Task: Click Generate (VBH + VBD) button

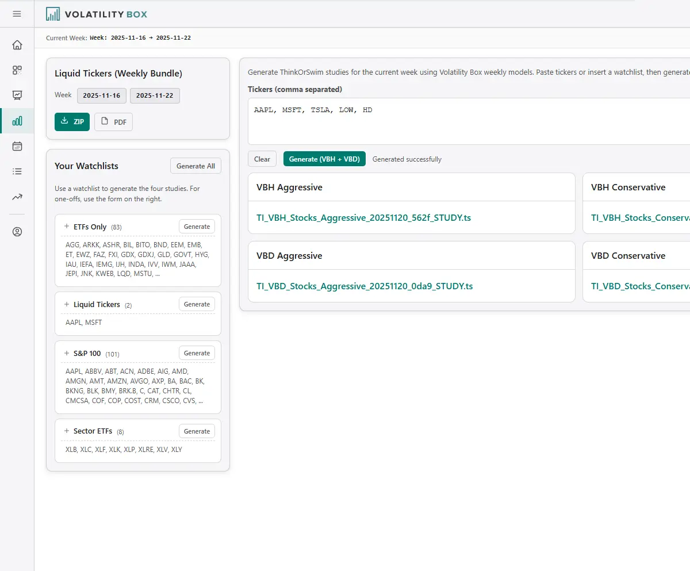Action: click(x=324, y=159)
